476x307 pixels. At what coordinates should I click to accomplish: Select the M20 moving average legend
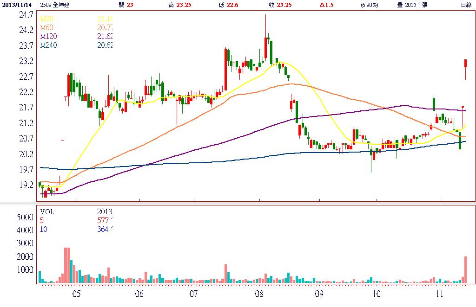46,19
